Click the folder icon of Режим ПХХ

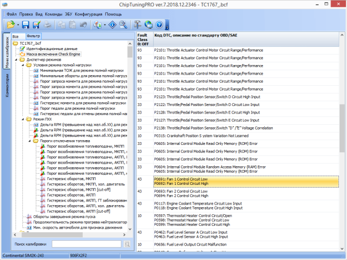click(29, 119)
